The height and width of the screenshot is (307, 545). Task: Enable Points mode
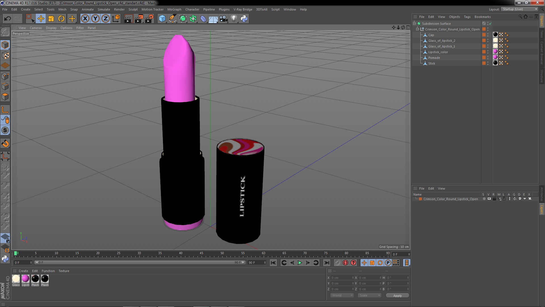pos(5,76)
